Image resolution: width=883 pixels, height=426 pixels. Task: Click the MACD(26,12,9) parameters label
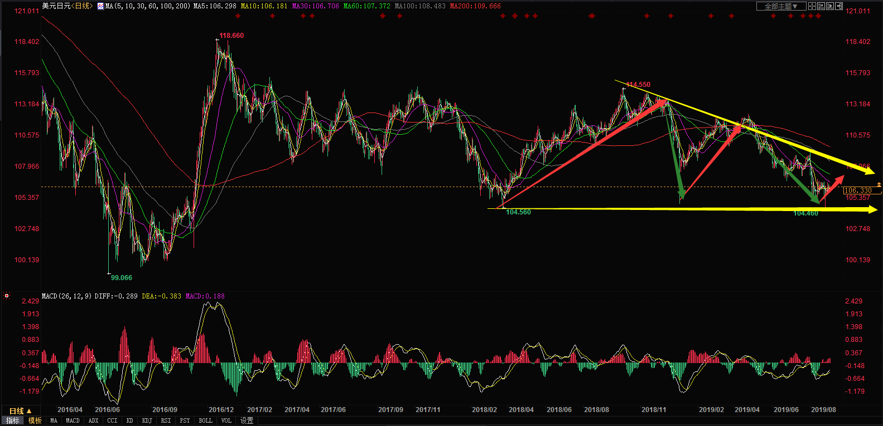pos(67,296)
